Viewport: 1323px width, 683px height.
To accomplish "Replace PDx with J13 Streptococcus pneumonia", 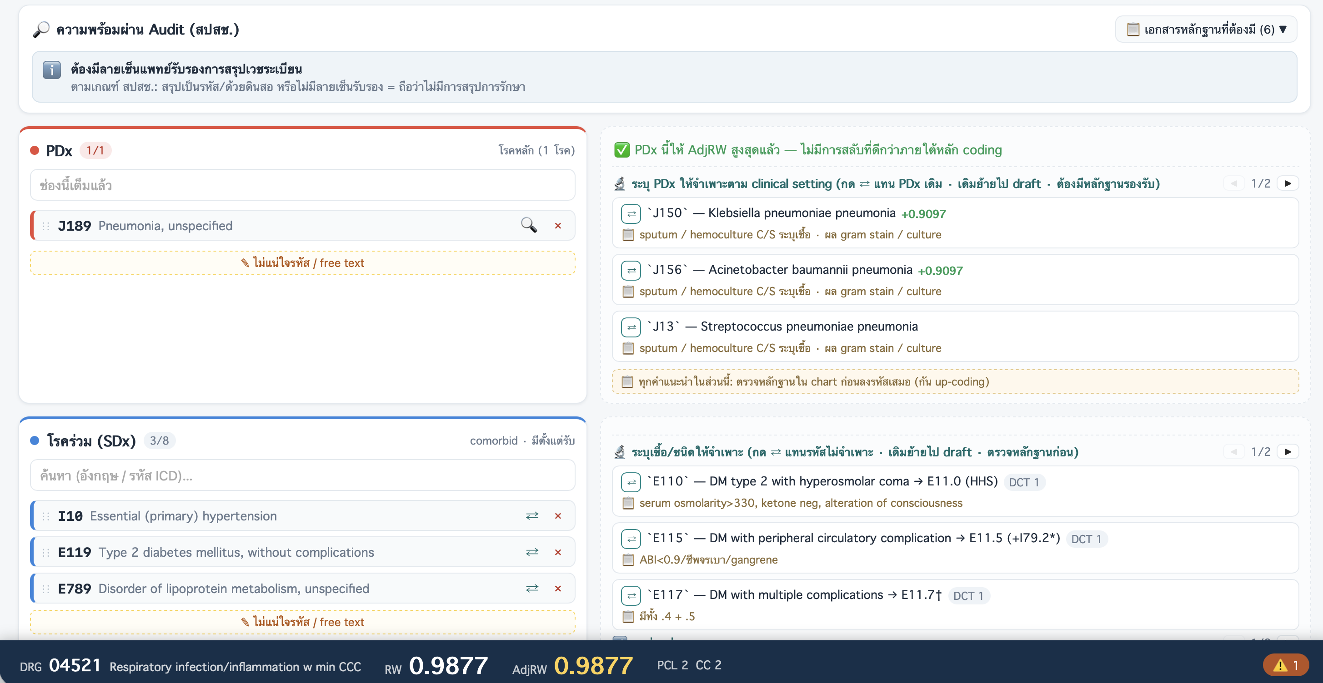I will point(631,327).
